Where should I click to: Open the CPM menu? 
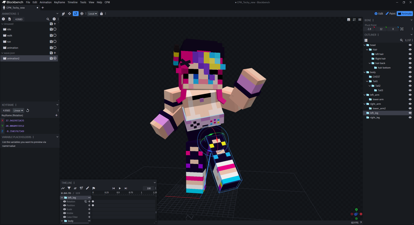click(107, 2)
